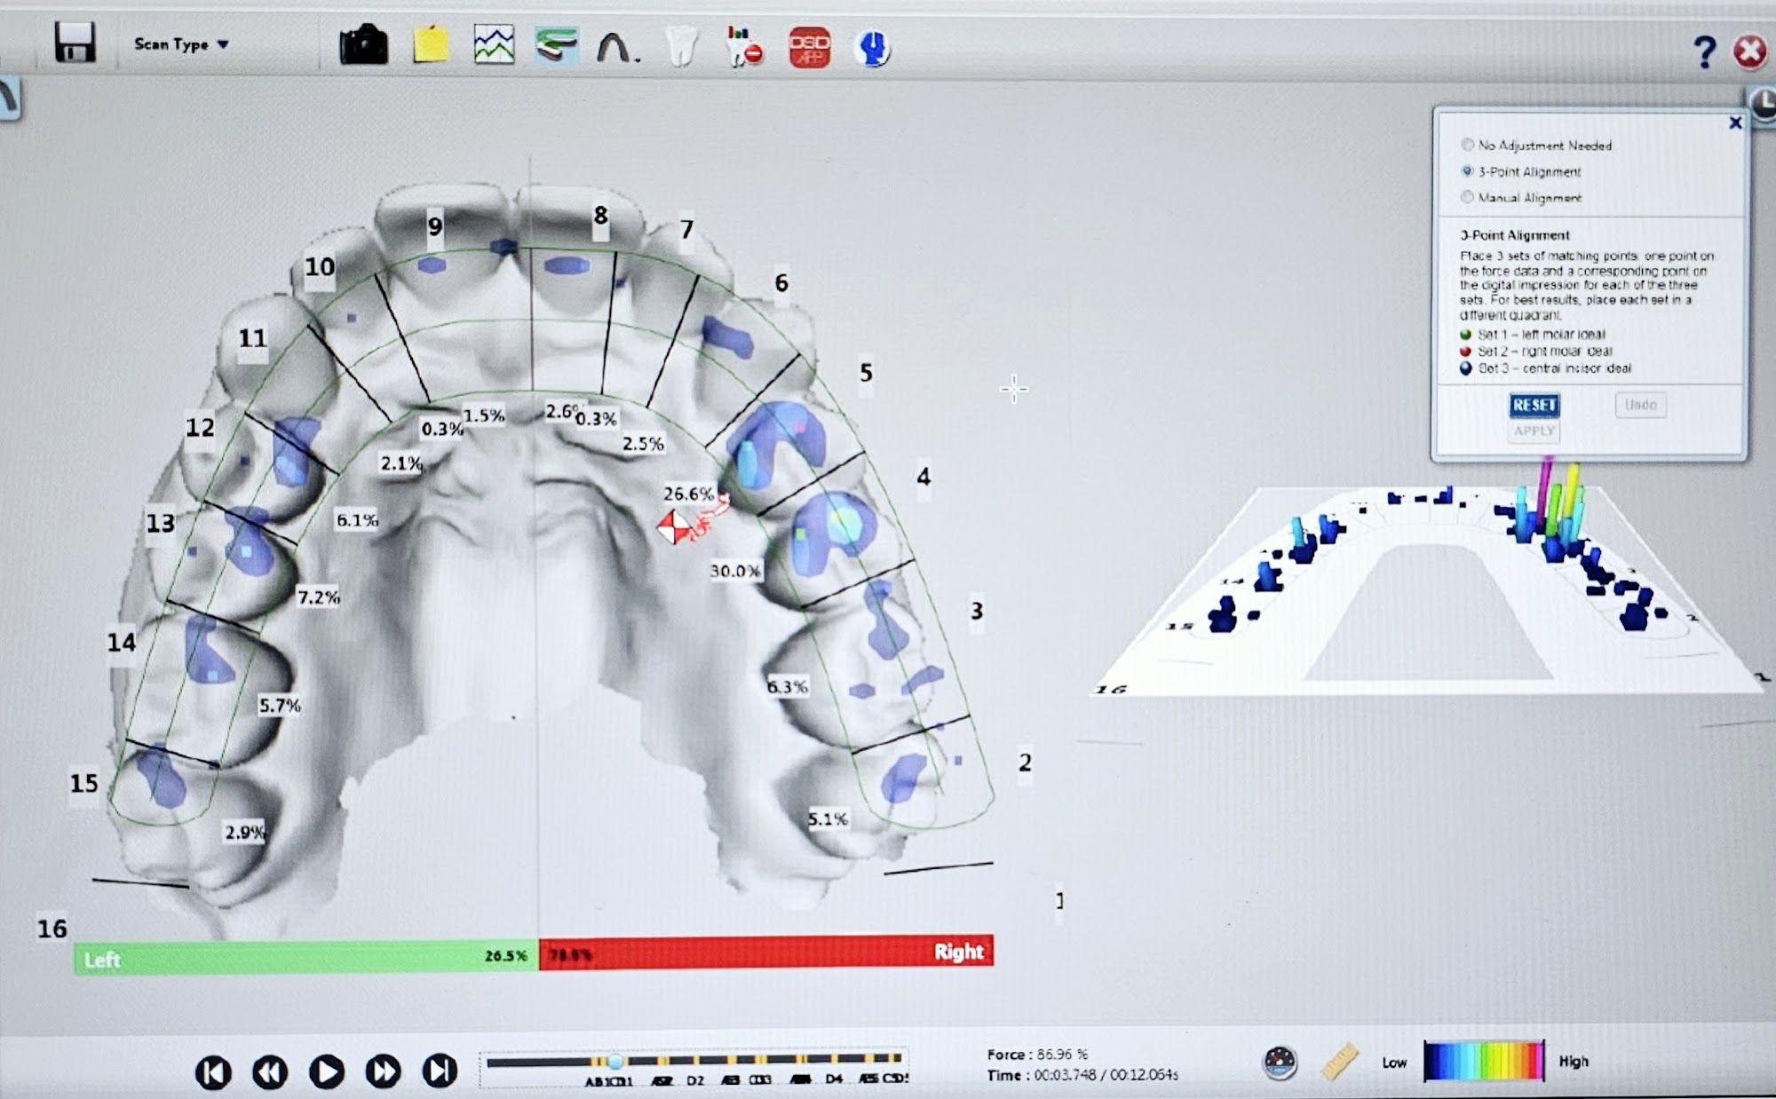Select the 3-Point Alignment radio button
This screenshot has width=1776, height=1099.
point(1467,171)
